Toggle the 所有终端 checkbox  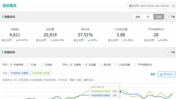click(x=11, y=65)
